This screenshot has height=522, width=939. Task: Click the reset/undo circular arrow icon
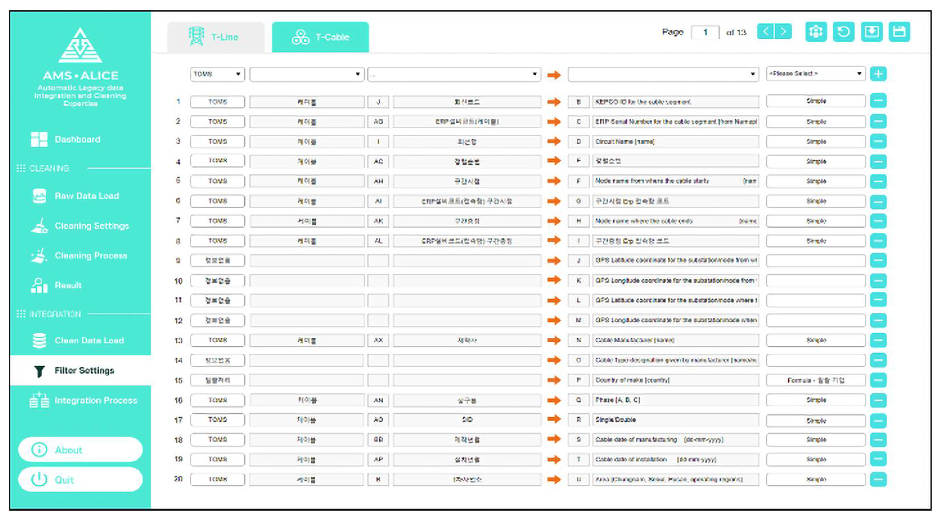pyautogui.click(x=843, y=32)
